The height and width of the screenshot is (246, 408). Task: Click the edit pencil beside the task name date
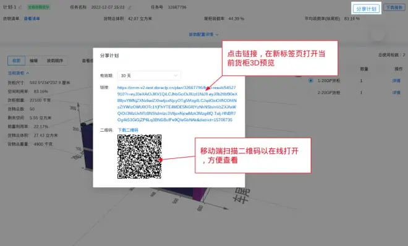(130, 7)
